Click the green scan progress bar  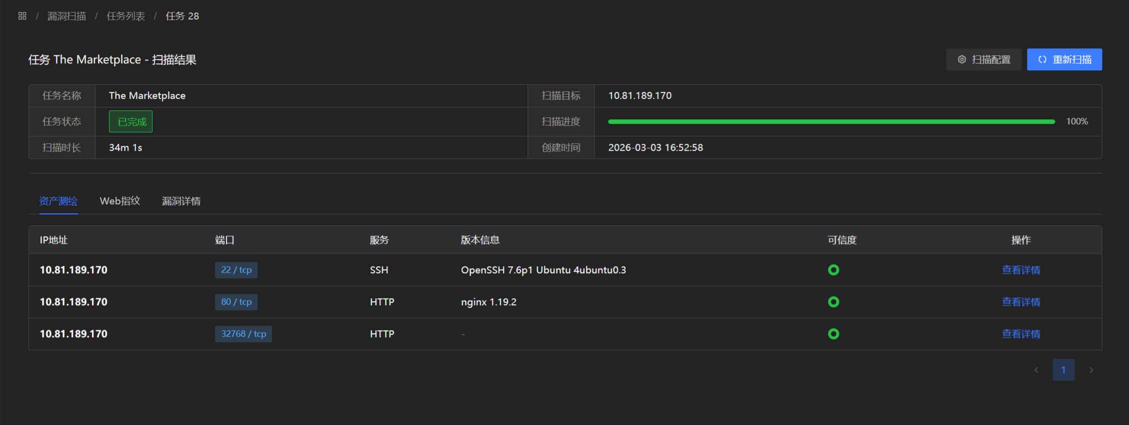tap(831, 121)
